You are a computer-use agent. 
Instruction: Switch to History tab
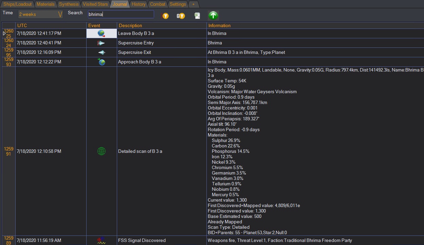pyautogui.click(x=139, y=4)
